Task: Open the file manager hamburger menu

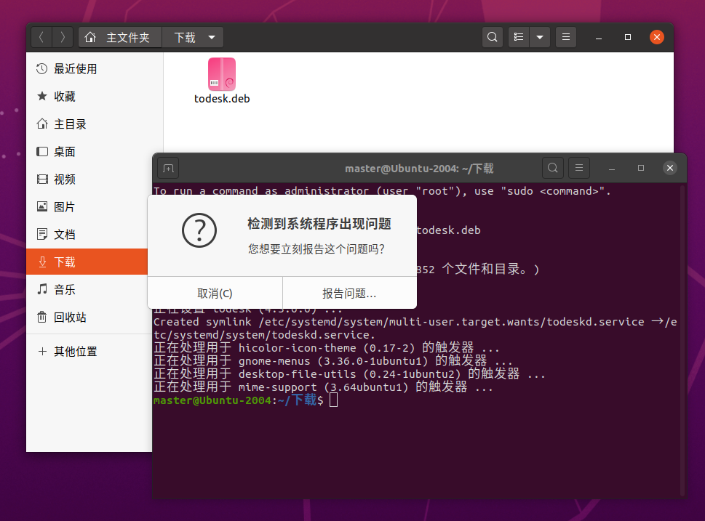Action: (x=566, y=37)
